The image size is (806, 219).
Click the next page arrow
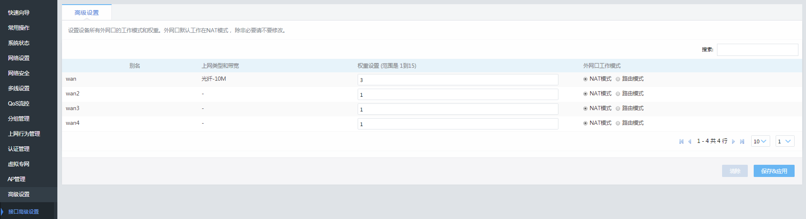(733, 142)
